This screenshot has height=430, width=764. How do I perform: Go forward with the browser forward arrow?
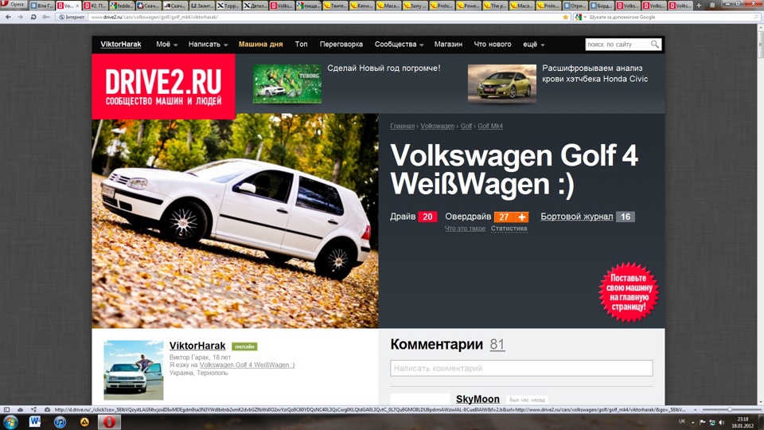21,17
